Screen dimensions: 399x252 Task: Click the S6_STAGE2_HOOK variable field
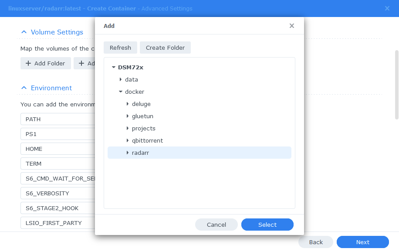click(x=58, y=208)
